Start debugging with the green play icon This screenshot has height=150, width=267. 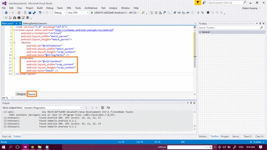[92, 13]
